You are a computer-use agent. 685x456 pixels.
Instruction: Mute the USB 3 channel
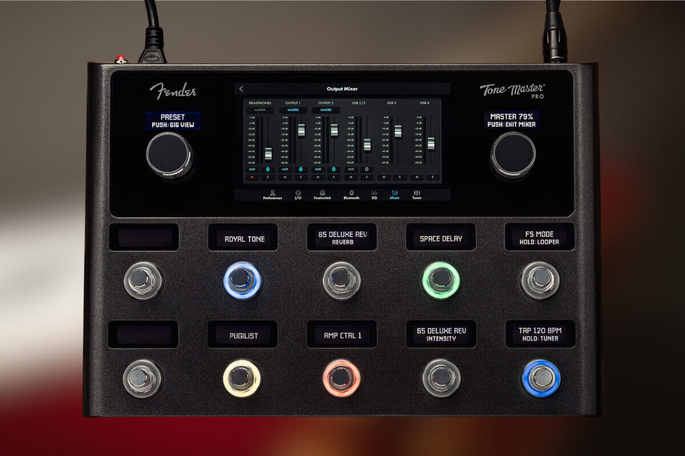coord(384,177)
